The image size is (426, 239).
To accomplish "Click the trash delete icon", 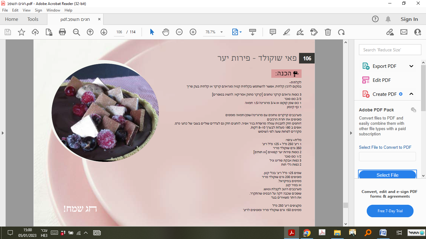I will [x=328, y=32].
